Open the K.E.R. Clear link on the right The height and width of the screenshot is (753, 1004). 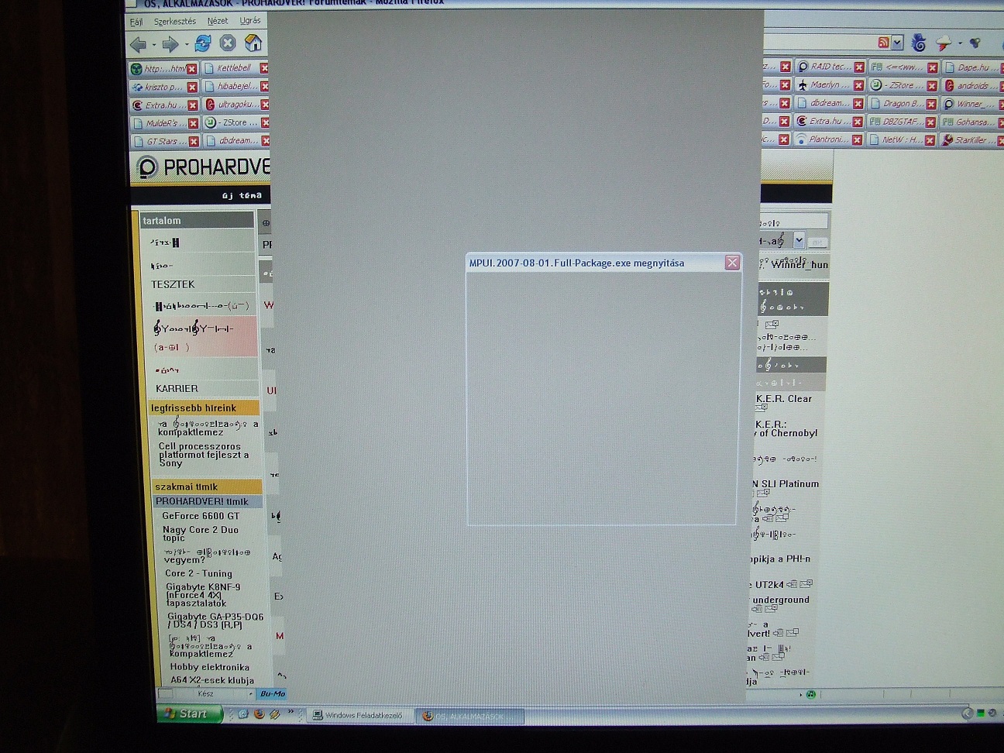pyautogui.click(x=784, y=399)
